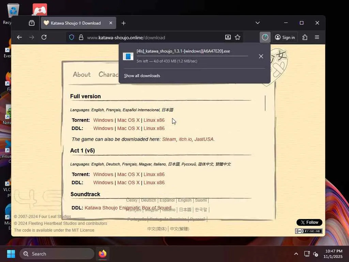349x262 pixels.
Task: Open a new tab with plus button
Action: (123, 23)
